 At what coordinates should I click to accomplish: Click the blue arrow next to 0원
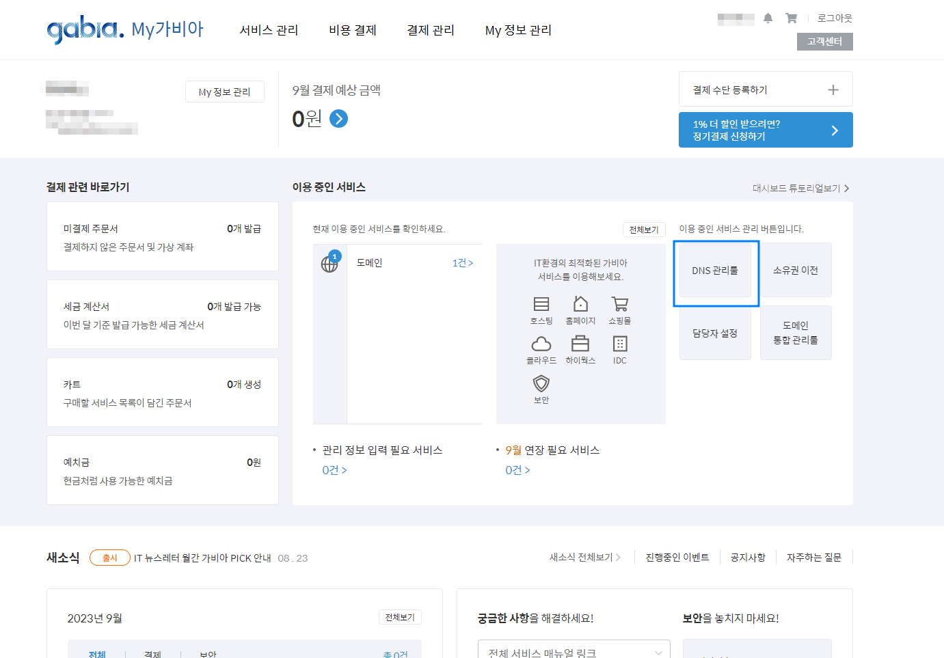tap(339, 119)
